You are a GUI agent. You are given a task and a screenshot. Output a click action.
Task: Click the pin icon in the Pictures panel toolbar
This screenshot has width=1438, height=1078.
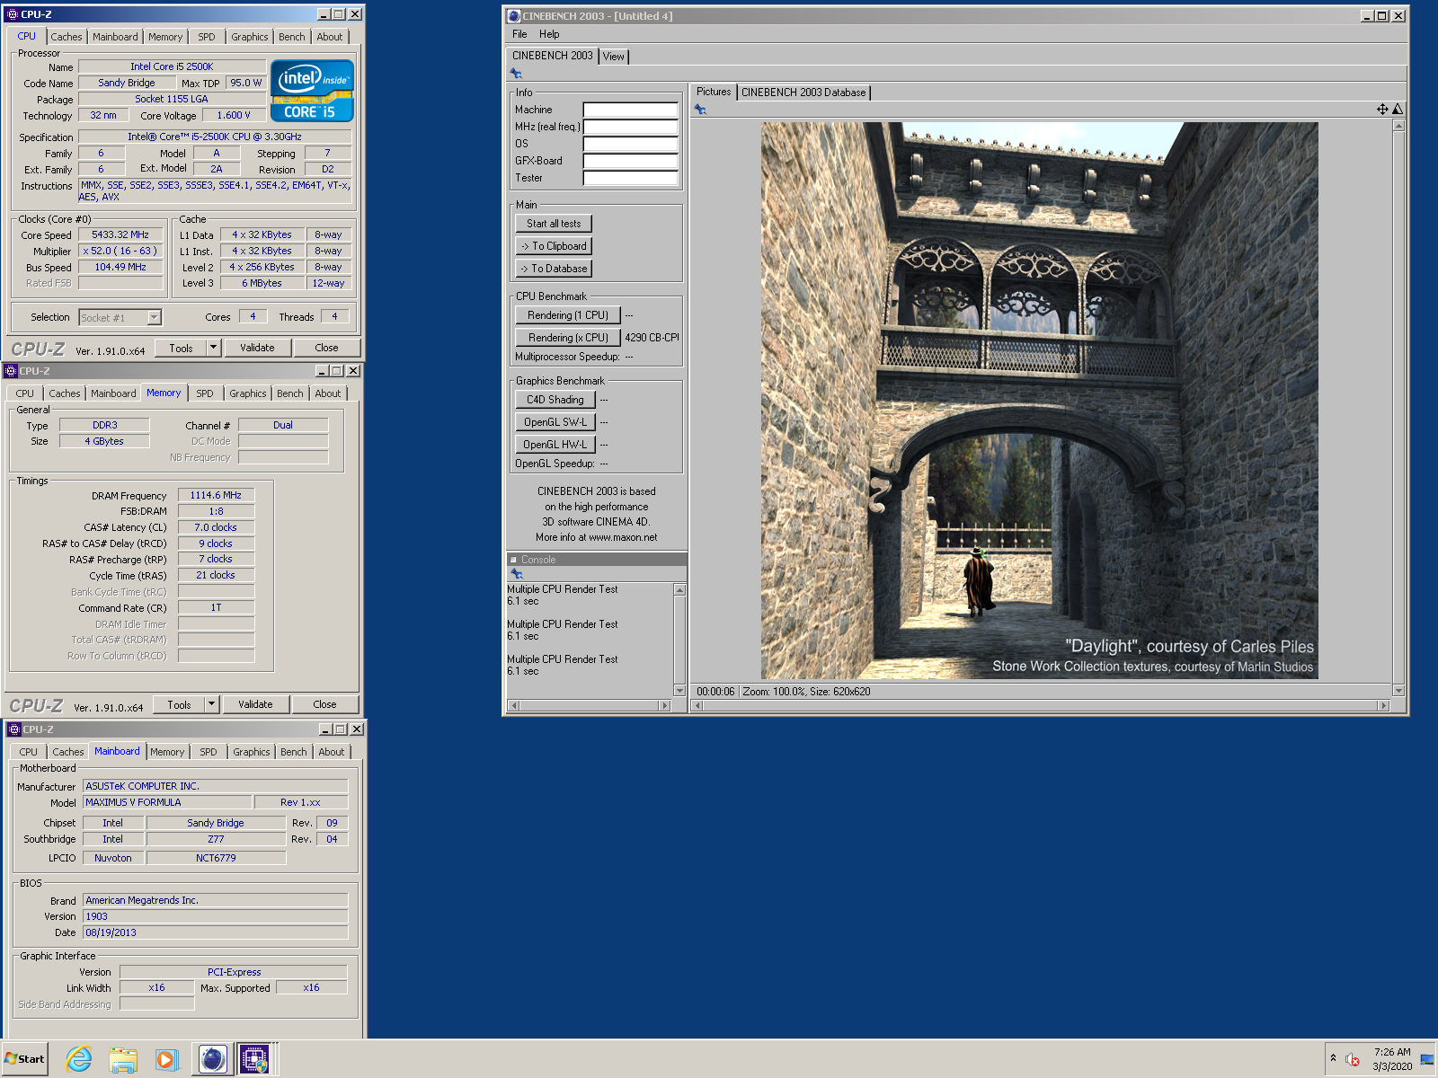[700, 110]
